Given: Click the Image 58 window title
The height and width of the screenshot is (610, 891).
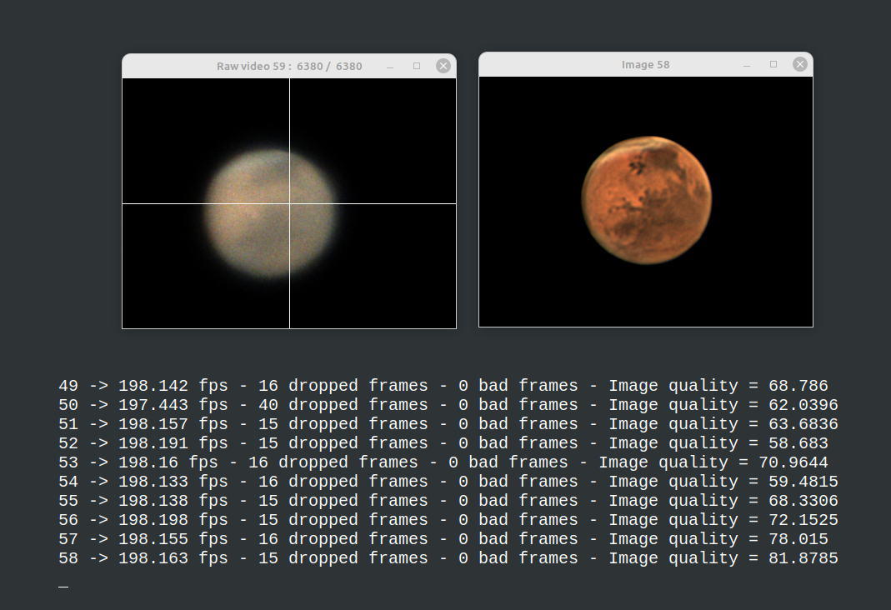Looking at the screenshot, I should coord(645,65).
